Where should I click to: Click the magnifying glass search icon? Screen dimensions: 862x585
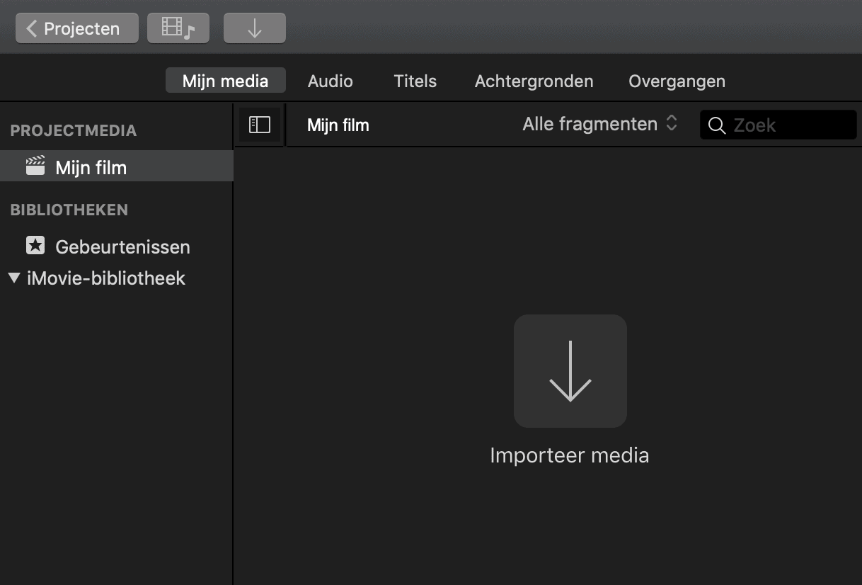click(x=717, y=126)
